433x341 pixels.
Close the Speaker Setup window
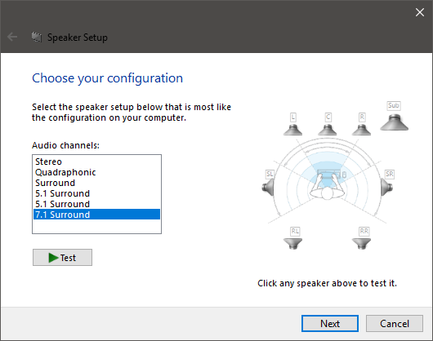click(420, 12)
